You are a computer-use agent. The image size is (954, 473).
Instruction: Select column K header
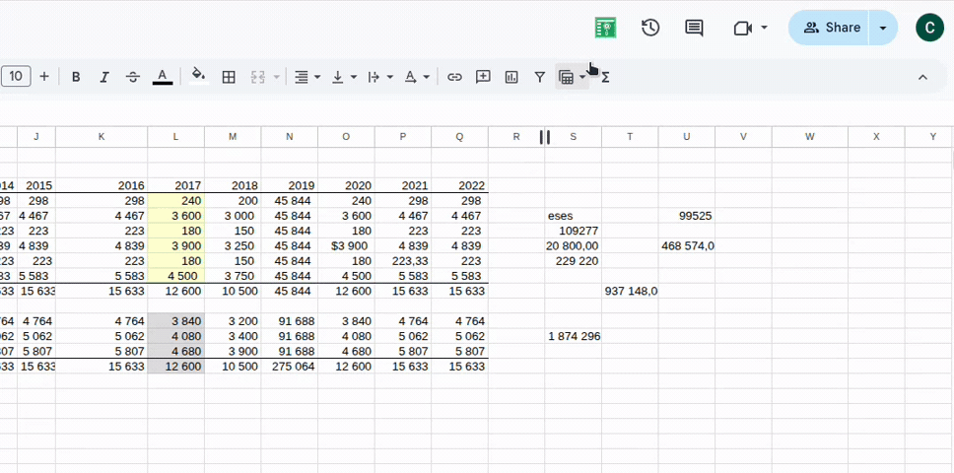(101, 137)
